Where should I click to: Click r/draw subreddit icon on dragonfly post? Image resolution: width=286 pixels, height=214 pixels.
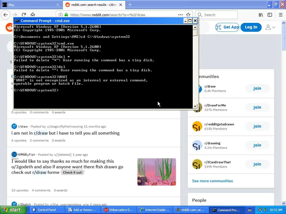click(14, 126)
